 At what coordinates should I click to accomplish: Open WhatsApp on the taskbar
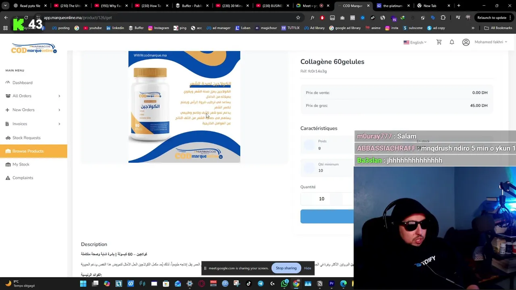285,284
